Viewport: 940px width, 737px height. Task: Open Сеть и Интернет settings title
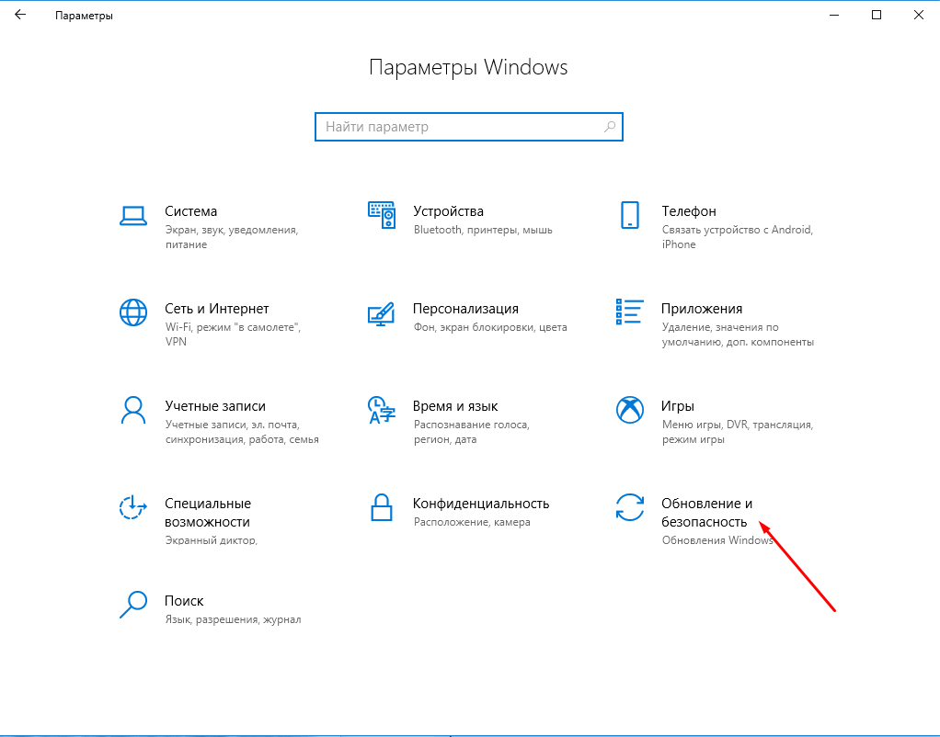(217, 309)
